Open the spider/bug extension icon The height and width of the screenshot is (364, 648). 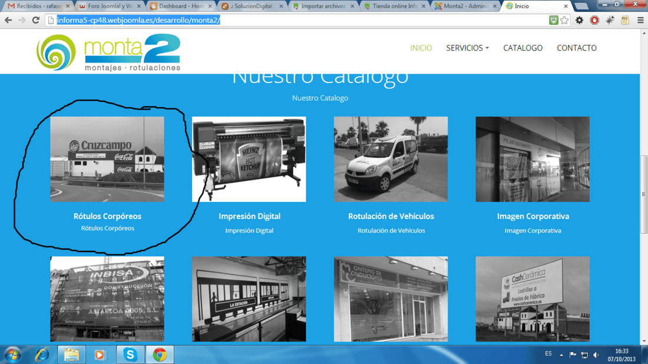click(x=610, y=20)
